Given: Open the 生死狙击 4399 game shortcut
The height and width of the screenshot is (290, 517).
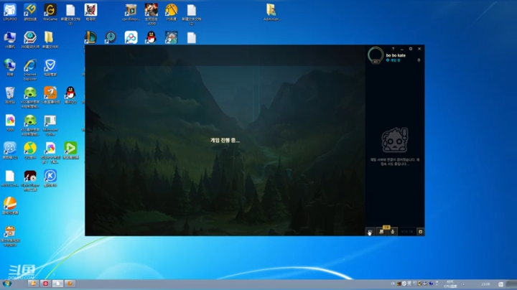Looking at the screenshot, I should [x=151, y=14].
